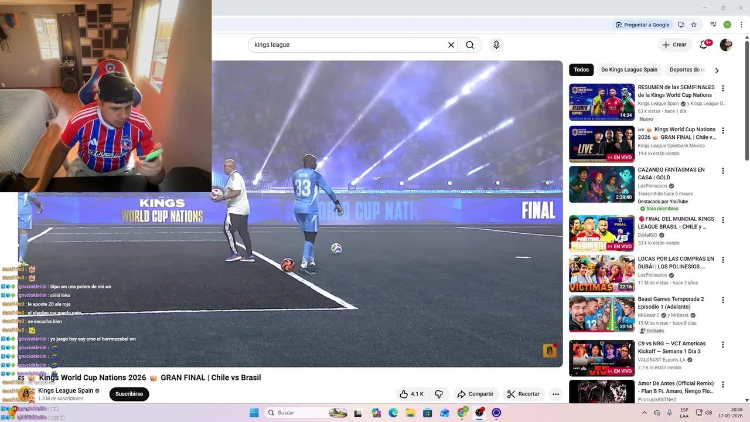Click the taskbar Buscar search box
This screenshot has height=422, width=750.
point(306,413)
